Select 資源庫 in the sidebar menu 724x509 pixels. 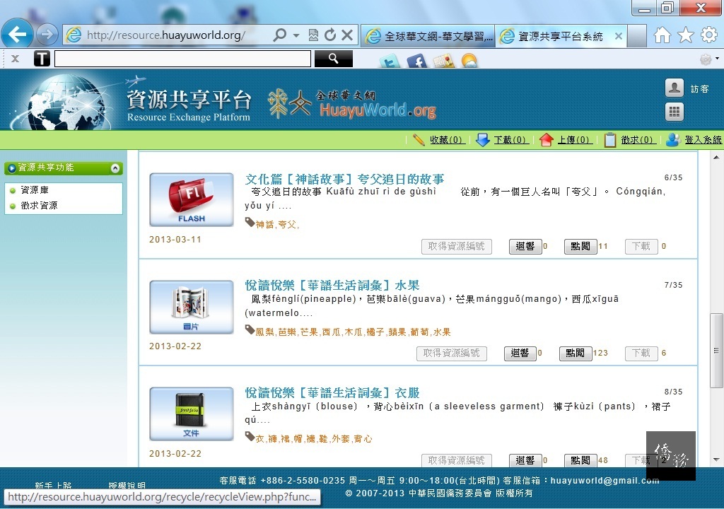35,190
